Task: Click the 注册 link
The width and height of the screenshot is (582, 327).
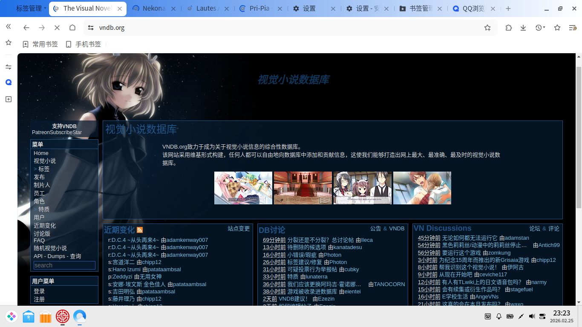Action: (x=39, y=299)
